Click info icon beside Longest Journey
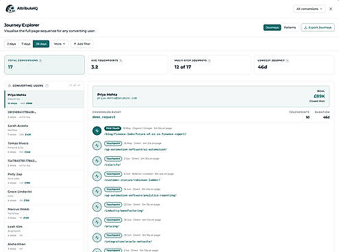The image size is (339, 252). (x=287, y=60)
